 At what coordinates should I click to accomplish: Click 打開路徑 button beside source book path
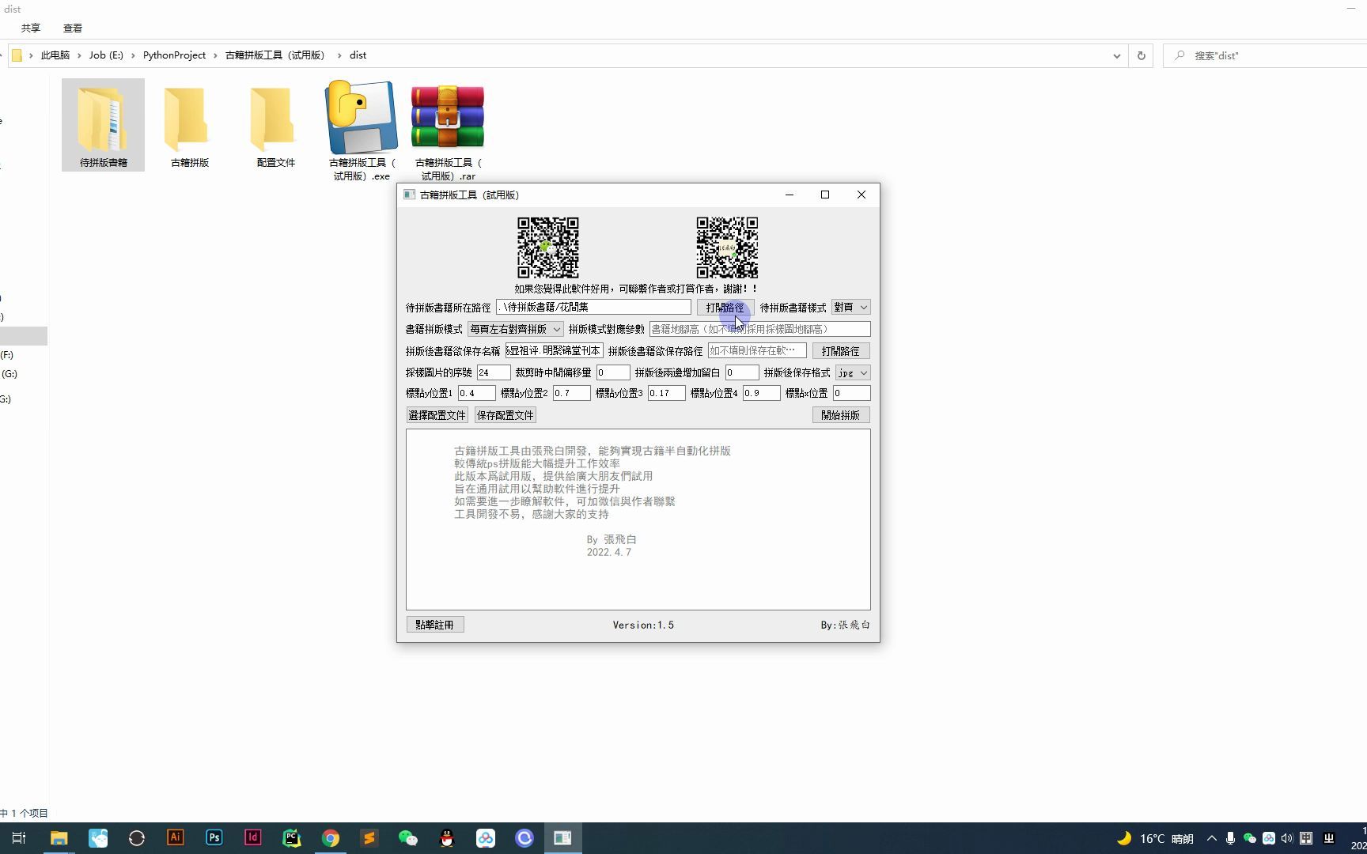[725, 308]
